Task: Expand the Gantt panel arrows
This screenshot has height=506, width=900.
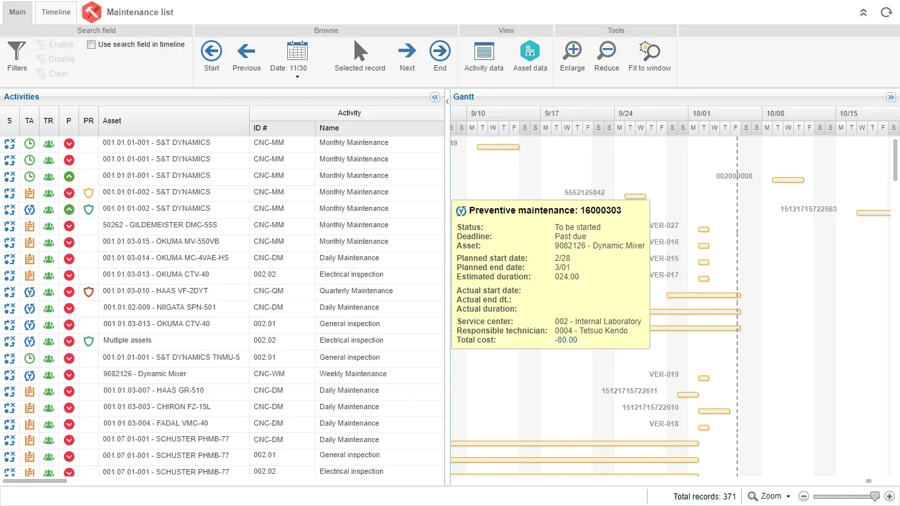Action: (891, 98)
